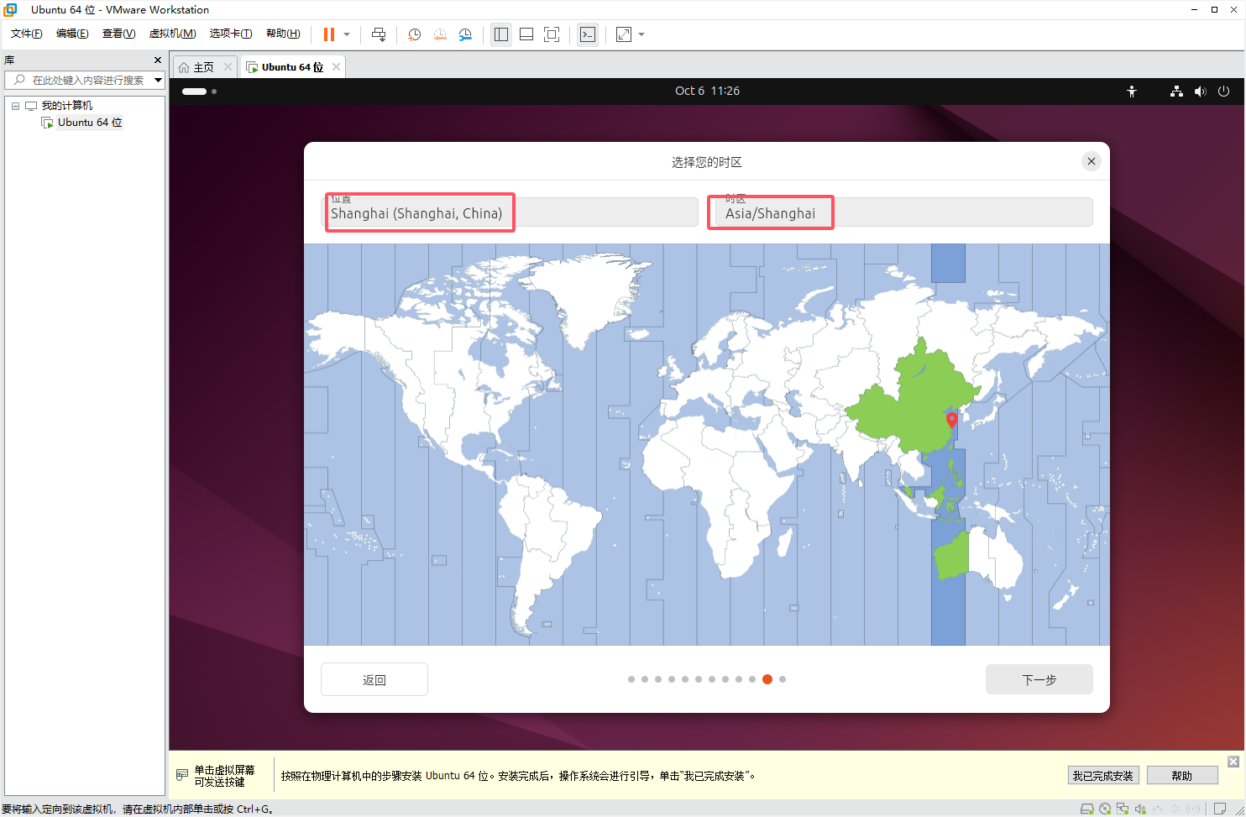Image resolution: width=1246 pixels, height=817 pixels.
Task: Click the message log note icon in status bar
Action: point(1220,809)
